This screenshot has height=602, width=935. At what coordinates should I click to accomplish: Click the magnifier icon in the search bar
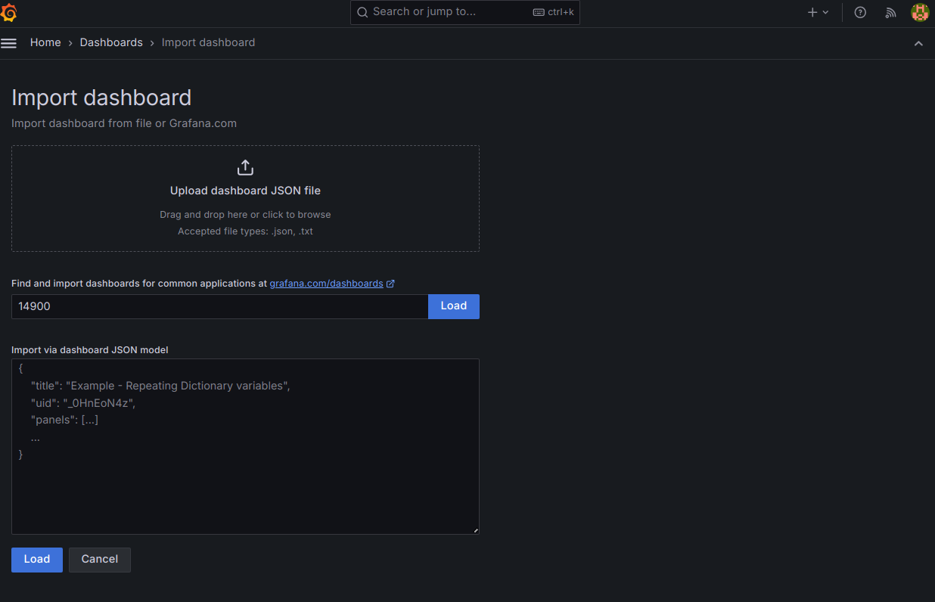tap(362, 12)
